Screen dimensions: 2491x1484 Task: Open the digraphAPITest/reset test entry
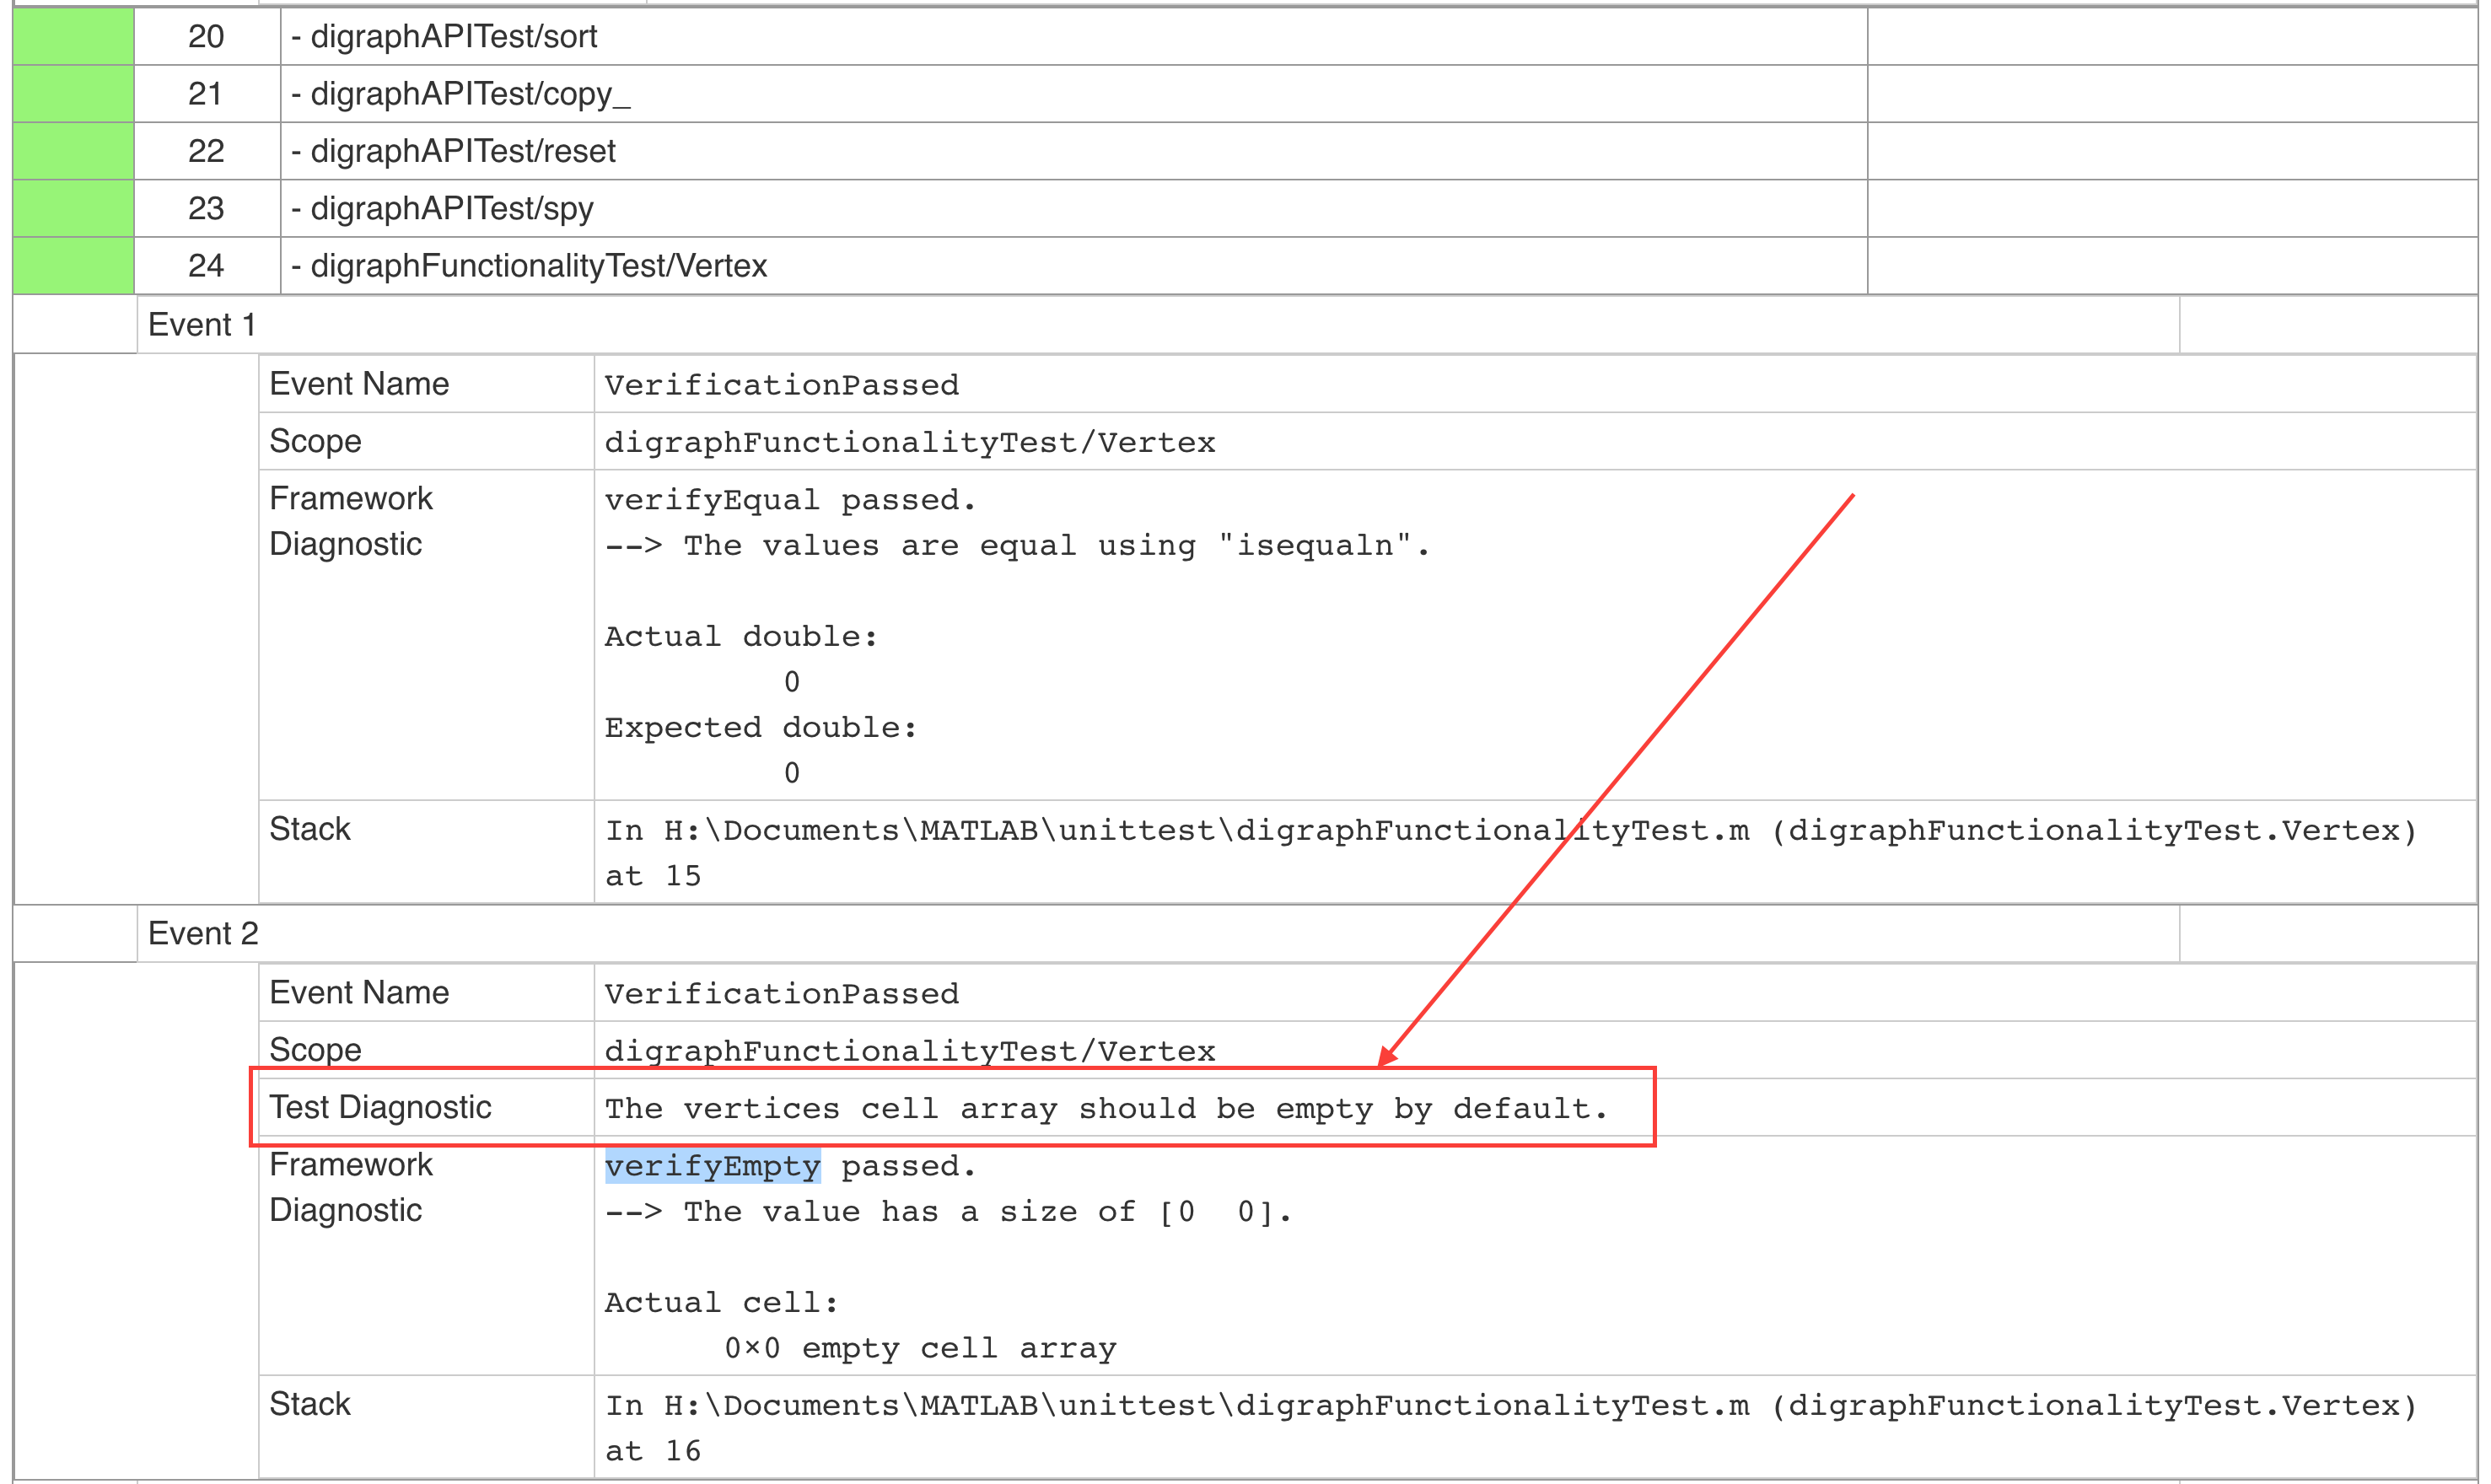(453, 151)
